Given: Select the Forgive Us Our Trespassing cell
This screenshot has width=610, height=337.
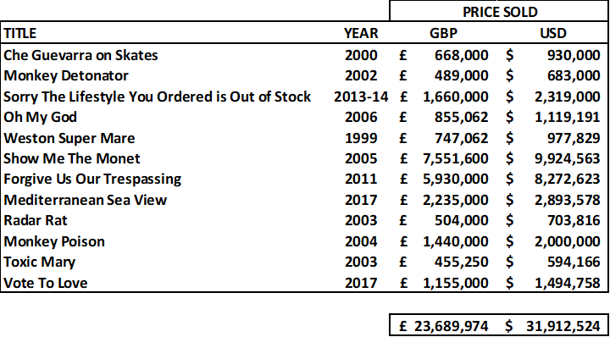Looking at the screenshot, I should pos(92,180).
